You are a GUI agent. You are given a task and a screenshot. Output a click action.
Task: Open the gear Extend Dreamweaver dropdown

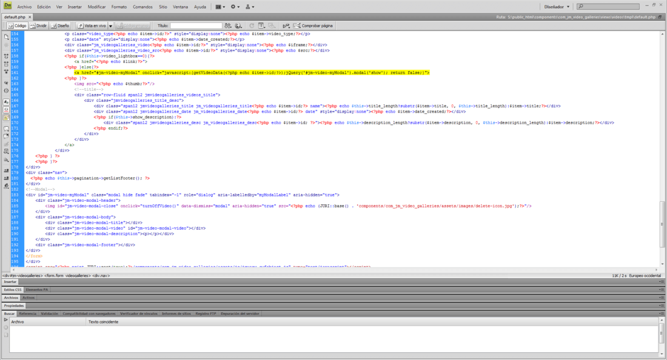(x=235, y=7)
